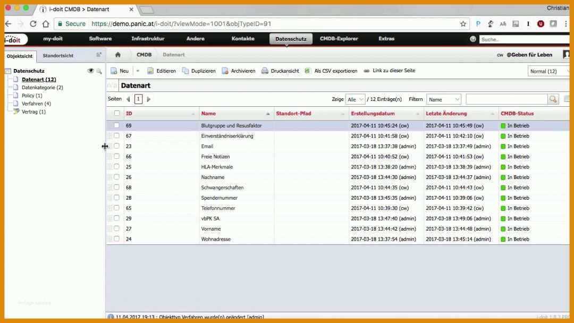Image resolution: width=574 pixels, height=323 pixels.
Task: Open the Neu dropdown arrow
Action: point(138,71)
